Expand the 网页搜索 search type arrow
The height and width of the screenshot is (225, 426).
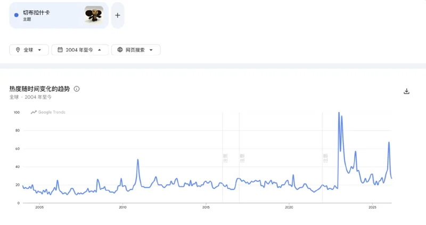[151, 50]
